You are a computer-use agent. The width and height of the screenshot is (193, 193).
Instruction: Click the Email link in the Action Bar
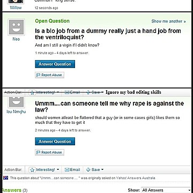pos(72,170)
